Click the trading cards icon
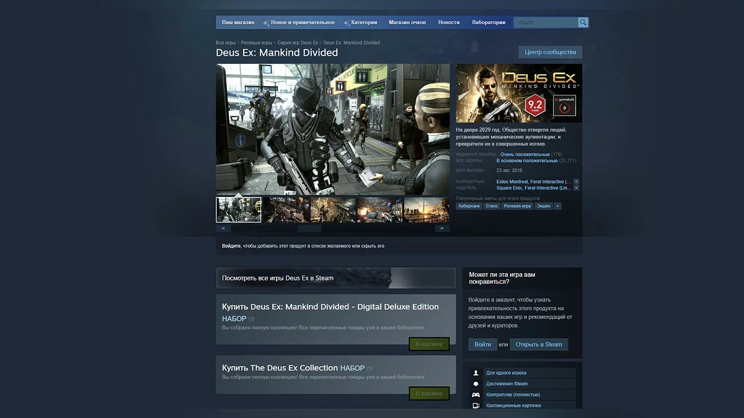 476,406
